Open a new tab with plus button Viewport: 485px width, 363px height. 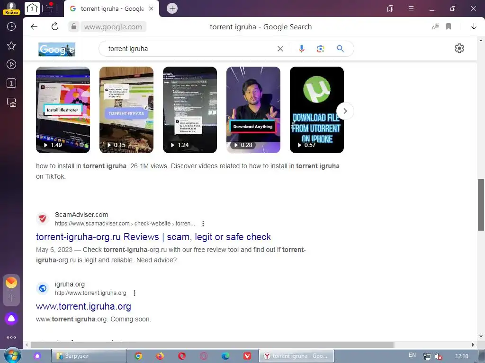point(172,9)
